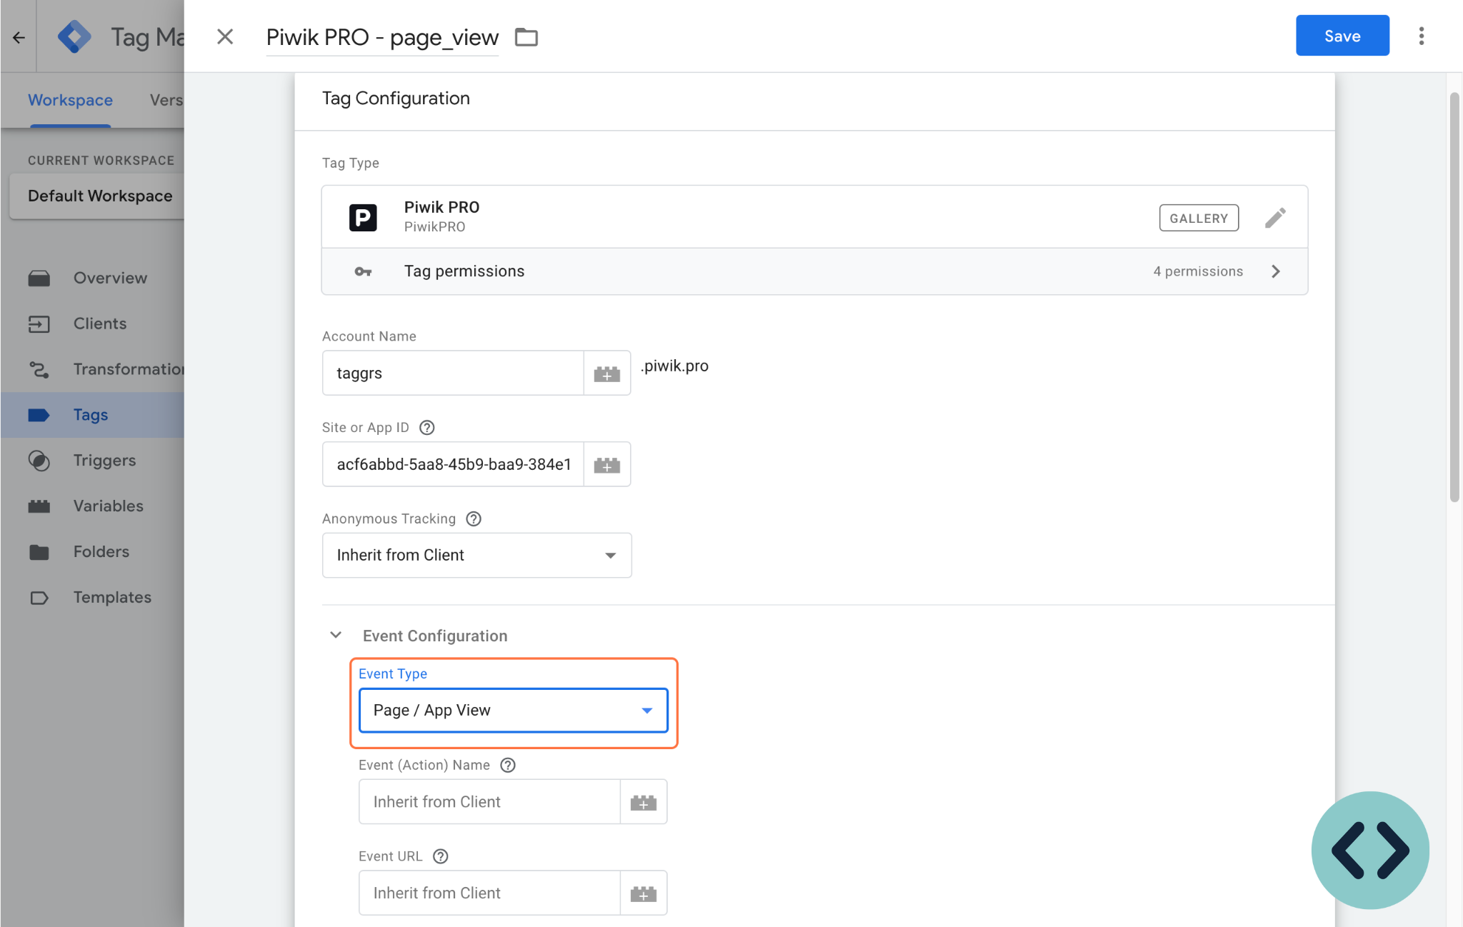Click the GALLERY badge

pos(1199,218)
